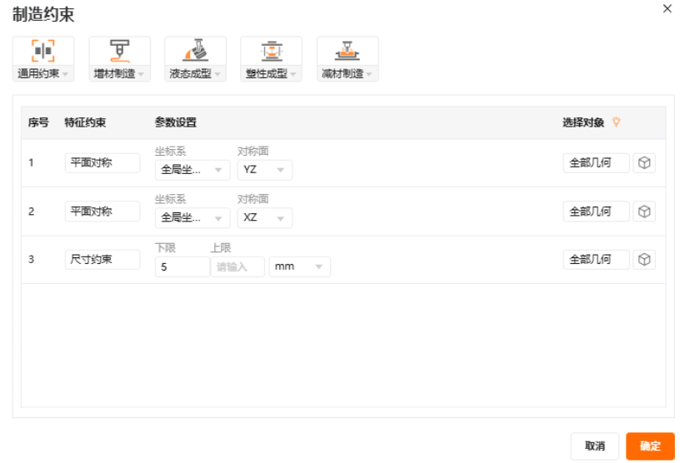Select row number 2
This screenshot has width=680, height=463.
click(31, 212)
